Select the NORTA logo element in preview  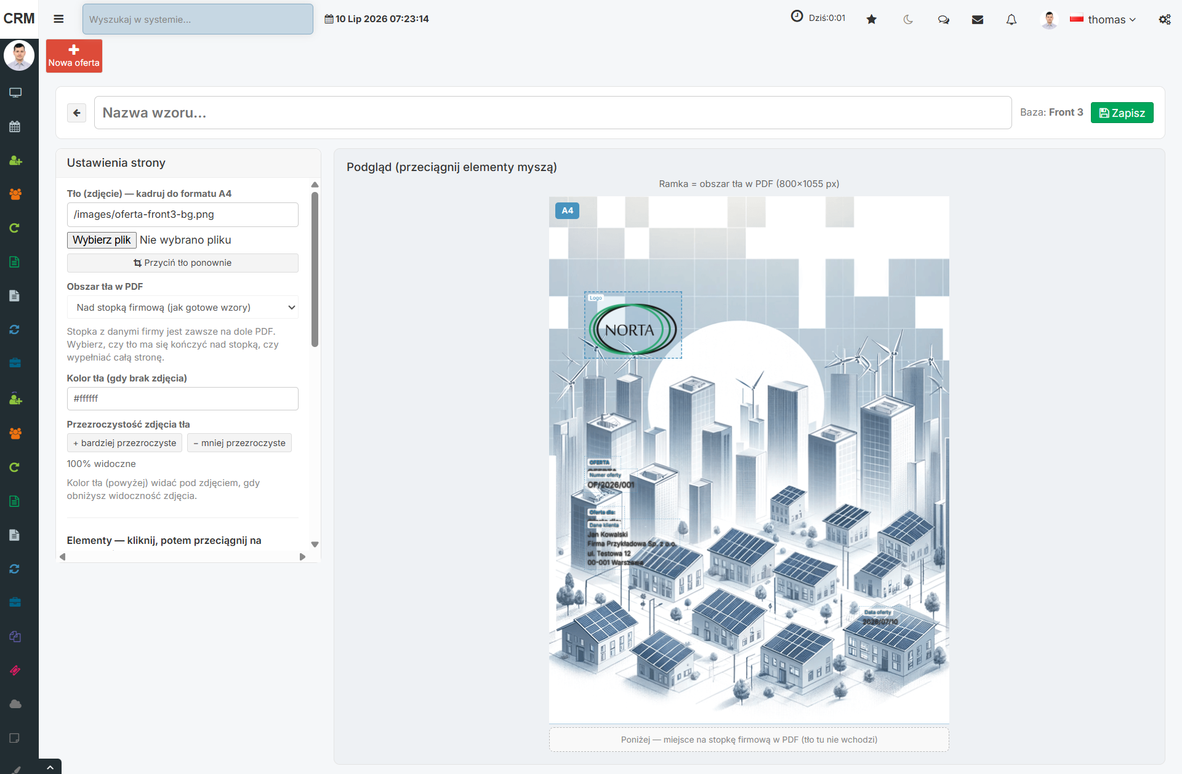633,325
